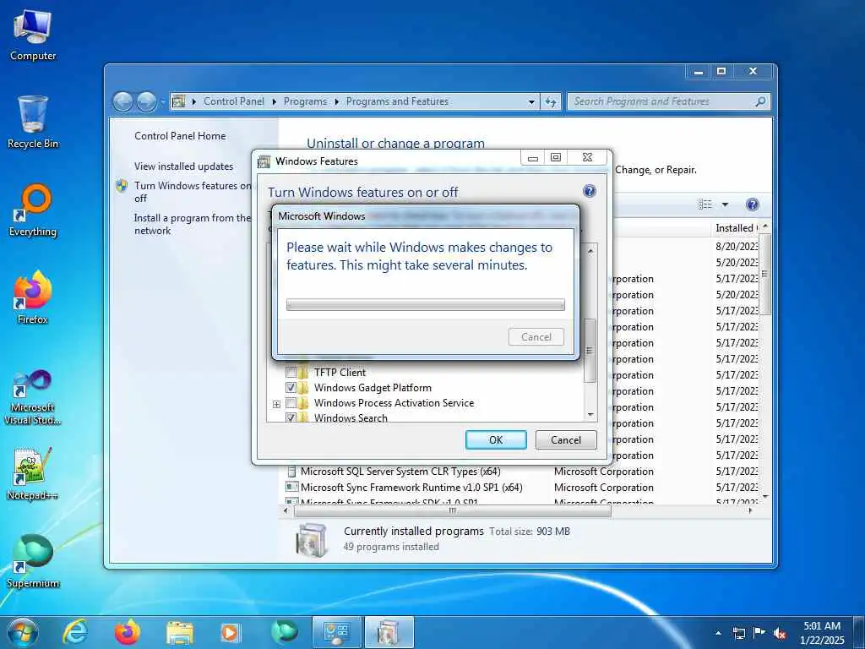This screenshot has width=865, height=649.
Task: Change the program list view icon
Action: tap(705, 205)
